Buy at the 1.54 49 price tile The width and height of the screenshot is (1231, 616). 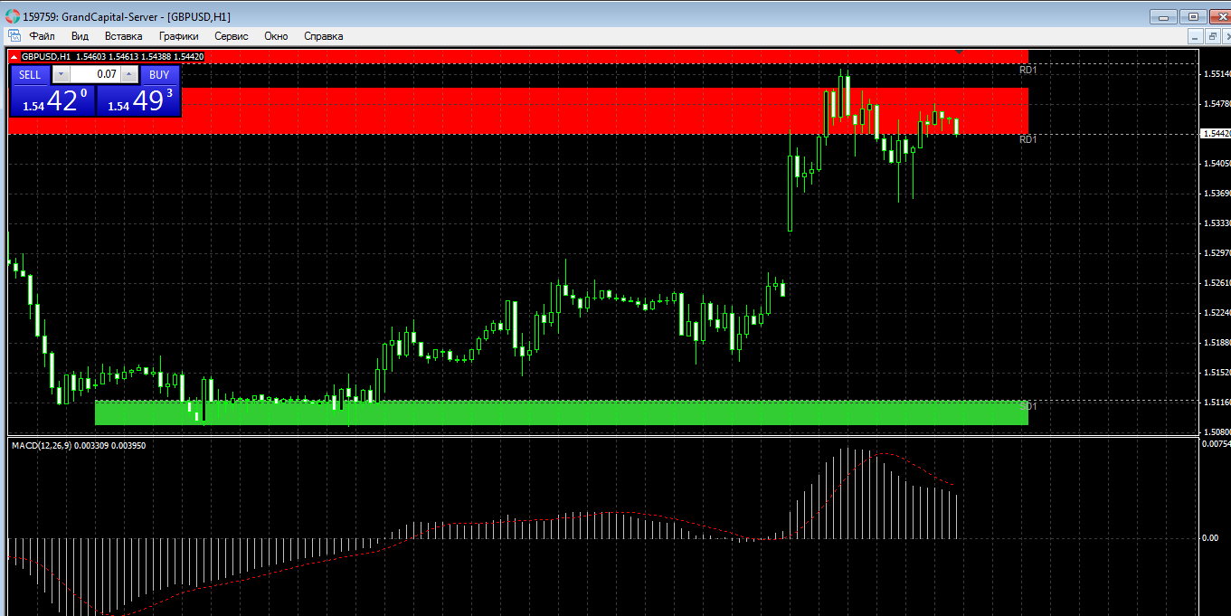[137, 100]
